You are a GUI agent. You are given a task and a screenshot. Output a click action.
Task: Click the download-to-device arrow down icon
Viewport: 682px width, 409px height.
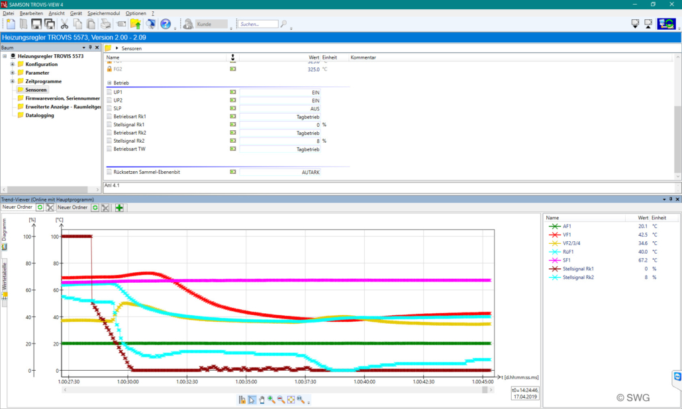635,24
